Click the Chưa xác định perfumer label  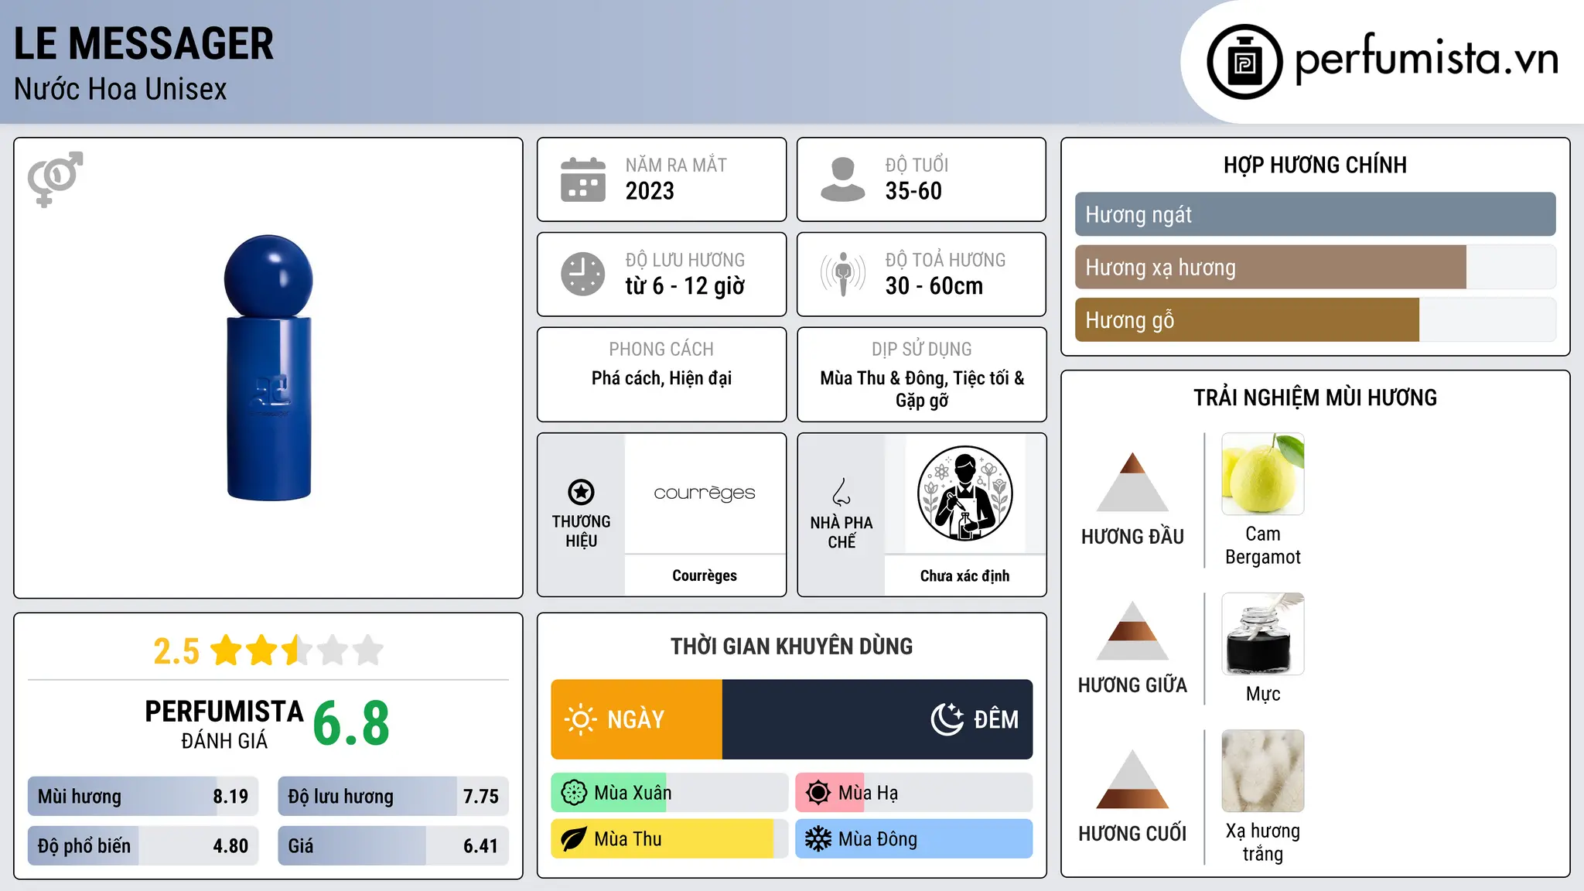tap(964, 575)
